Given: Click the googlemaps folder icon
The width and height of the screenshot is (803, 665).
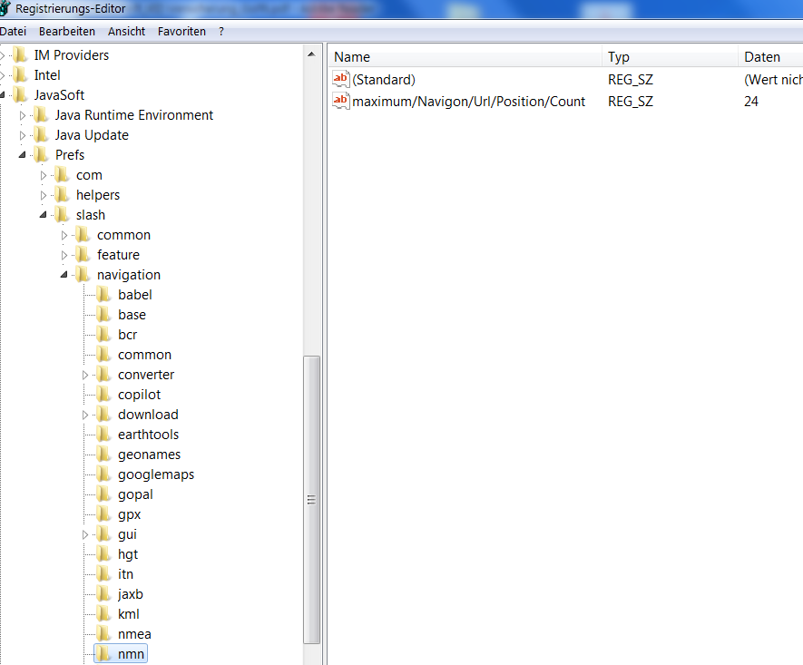Looking at the screenshot, I should point(104,474).
